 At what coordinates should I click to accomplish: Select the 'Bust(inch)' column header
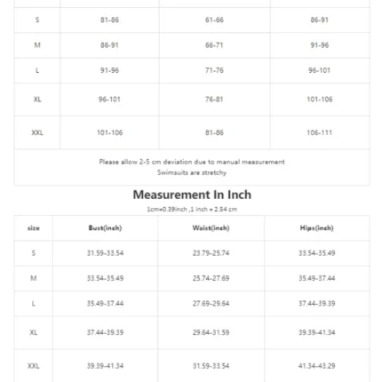tap(105, 228)
